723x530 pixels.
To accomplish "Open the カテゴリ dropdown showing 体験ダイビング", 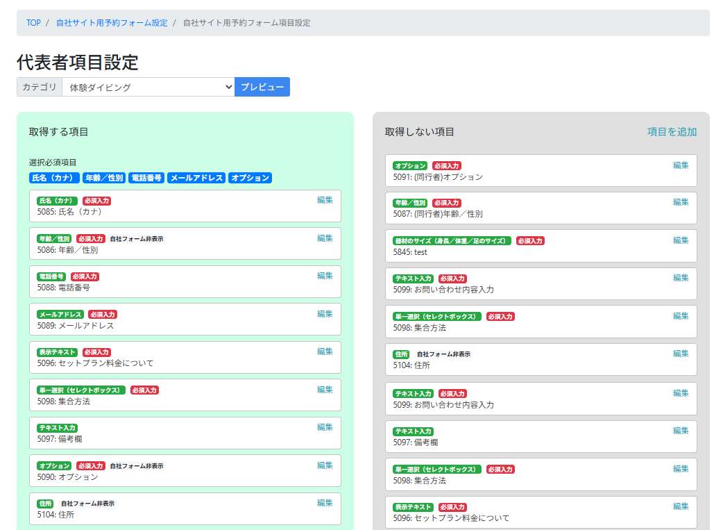I will [x=148, y=87].
